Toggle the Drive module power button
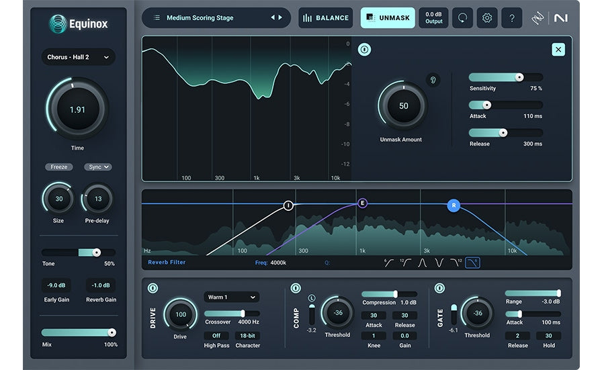 point(153,288)
